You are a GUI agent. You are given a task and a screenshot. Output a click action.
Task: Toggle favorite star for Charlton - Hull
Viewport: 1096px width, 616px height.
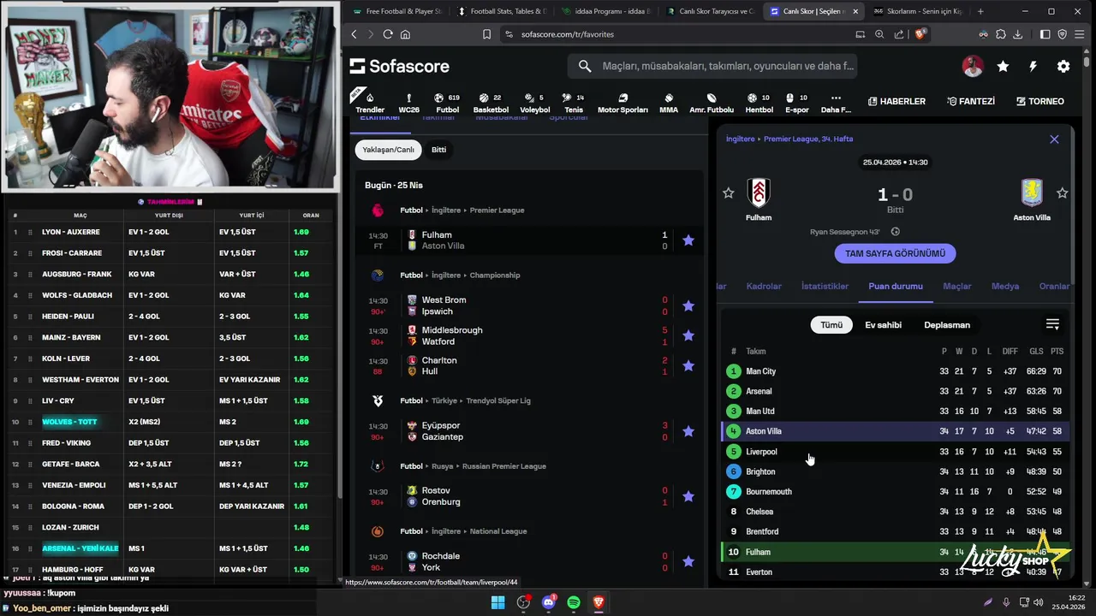tap(688, 365)
